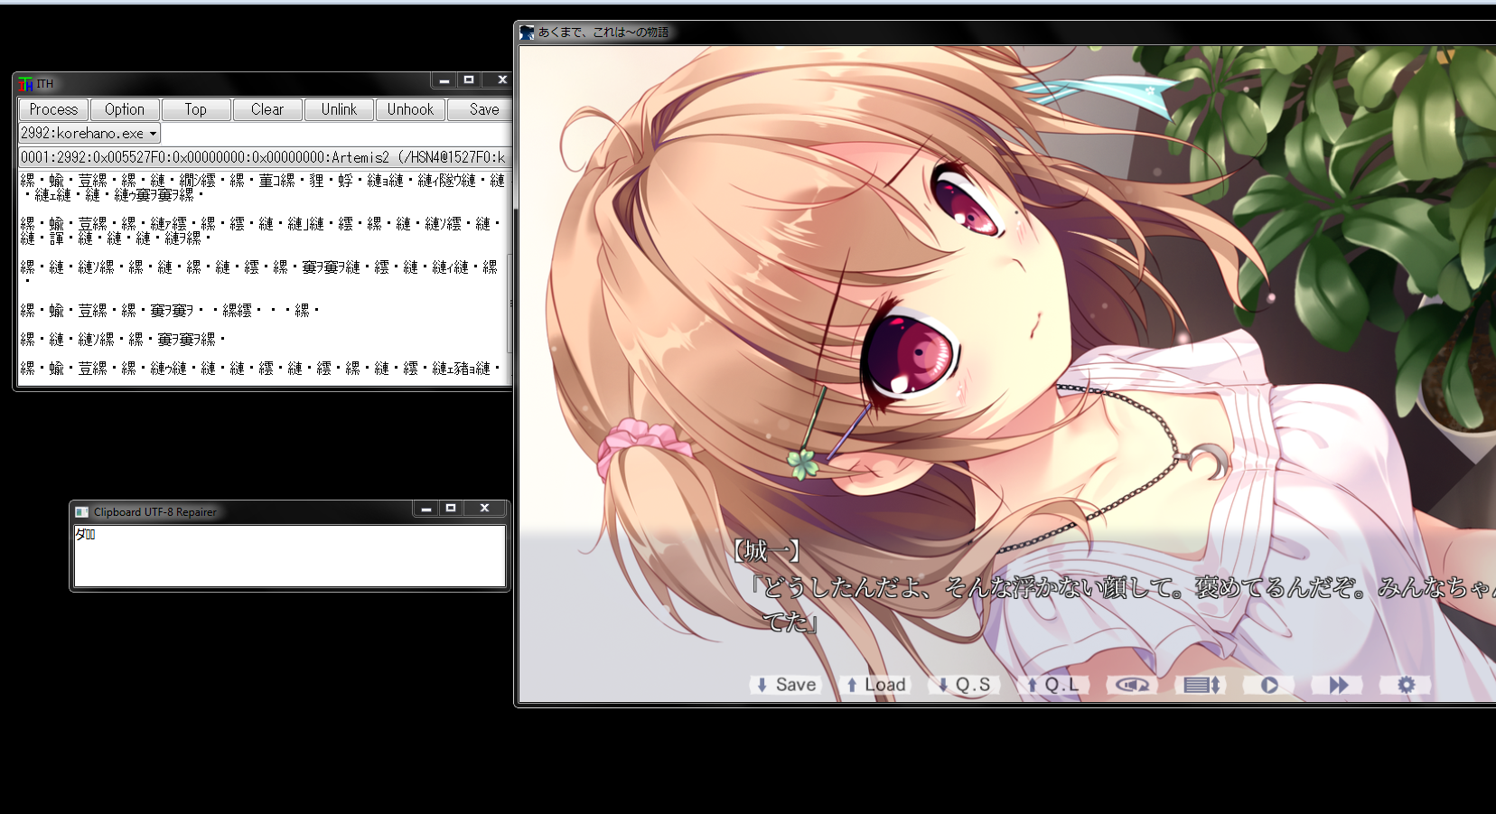Open the backlog text history icon
The width and height of the screenshot is (1496, 814).
1202,685
